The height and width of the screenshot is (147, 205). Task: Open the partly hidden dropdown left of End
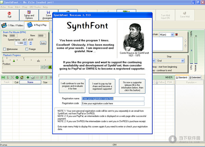tap(154, 61)
